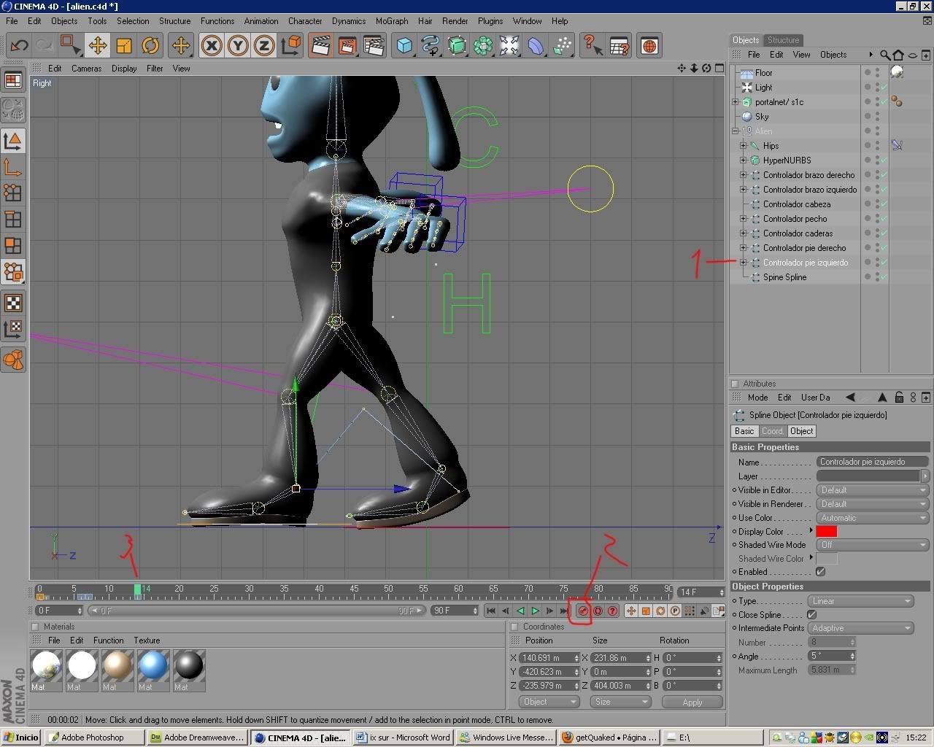Click Play Forwards button
934x747 pixels.
coord(536,611)
